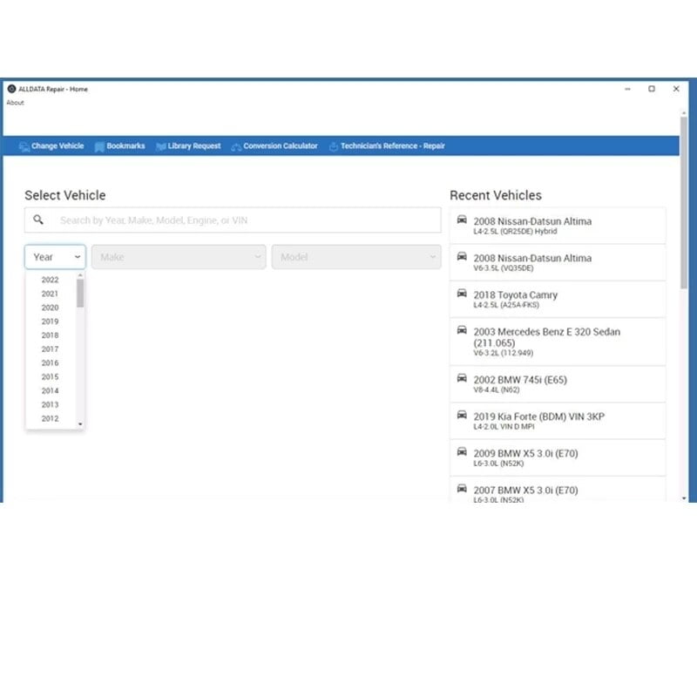Select recent vehicle 2008 Nissan-Datsun Altima Hybrid

558,226
